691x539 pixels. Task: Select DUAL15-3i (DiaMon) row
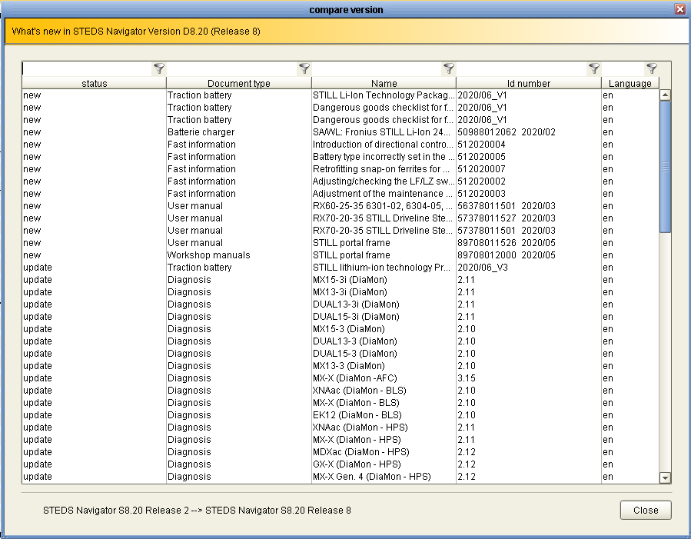[341, 317]
